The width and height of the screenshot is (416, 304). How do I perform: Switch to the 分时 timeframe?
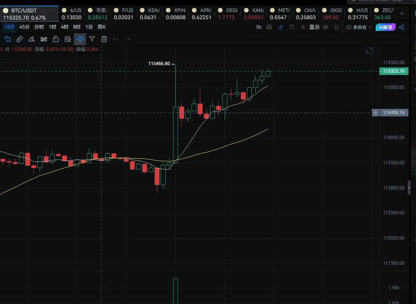click(39, 27)
